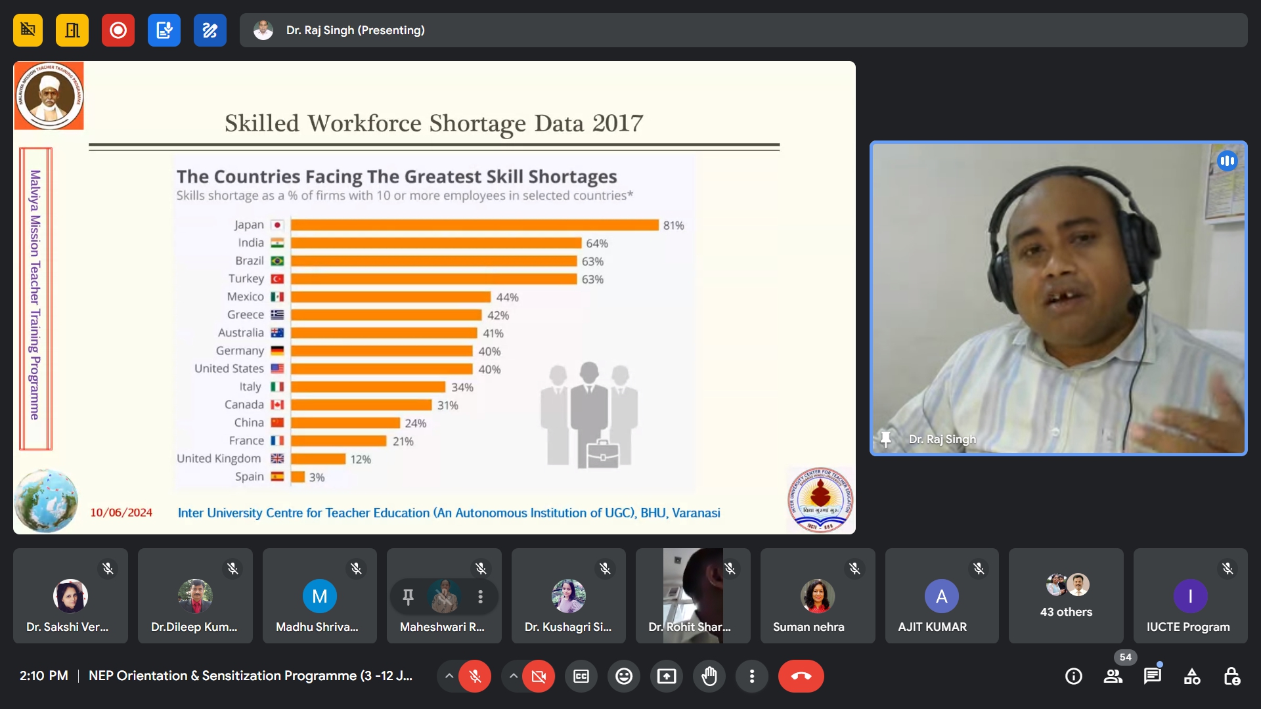Expand audio settings chevron beside microphone
1261x709 pixels.
tap(449, 676)
